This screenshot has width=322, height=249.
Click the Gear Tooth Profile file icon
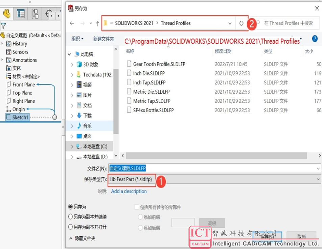[129, 64]
